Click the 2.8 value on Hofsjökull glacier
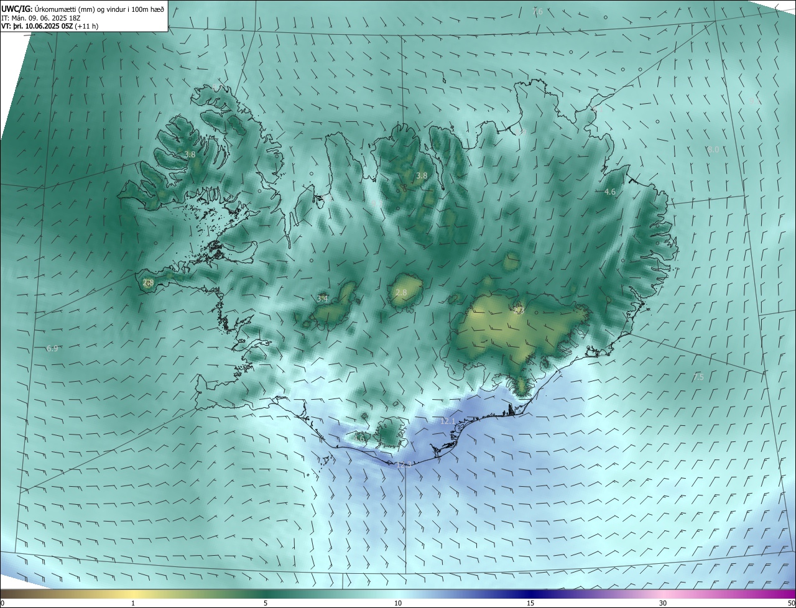This screenshot has height=608, width=796. tap(401, 293)
